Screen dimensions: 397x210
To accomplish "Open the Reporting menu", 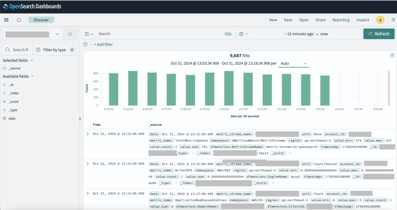I will 341,20.
